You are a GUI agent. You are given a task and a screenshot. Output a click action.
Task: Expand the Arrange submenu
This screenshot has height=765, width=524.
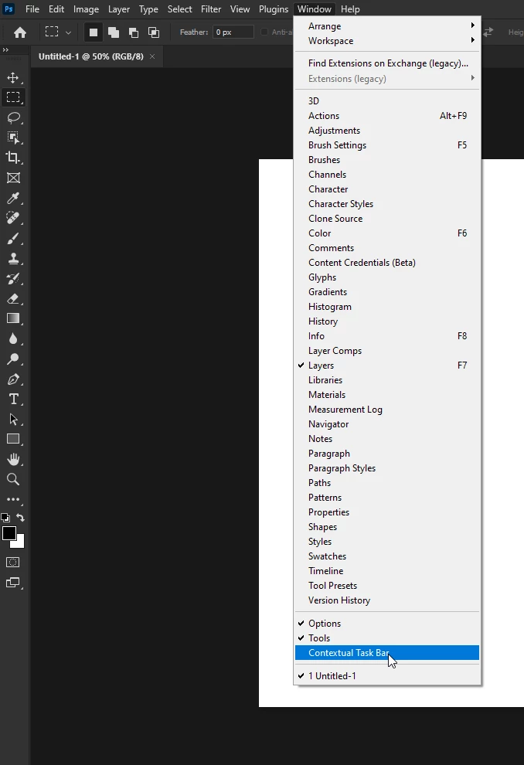tap(387, 26)
